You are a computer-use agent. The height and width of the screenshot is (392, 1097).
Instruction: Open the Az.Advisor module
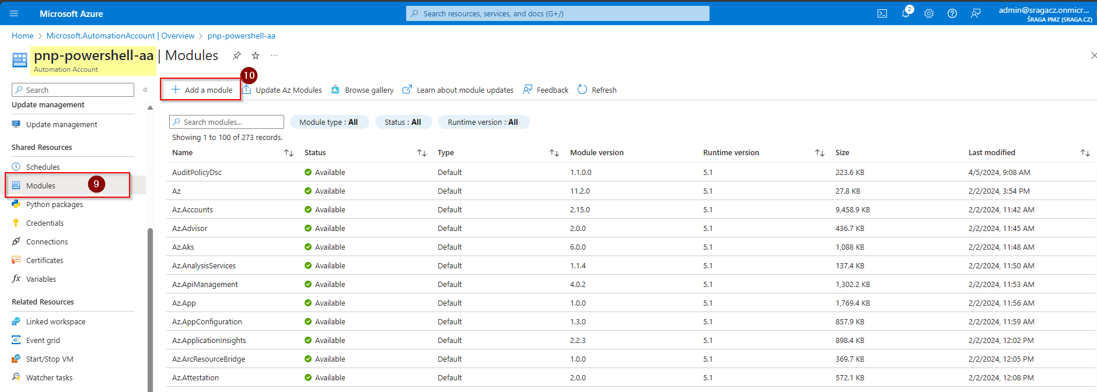point(190,228)
